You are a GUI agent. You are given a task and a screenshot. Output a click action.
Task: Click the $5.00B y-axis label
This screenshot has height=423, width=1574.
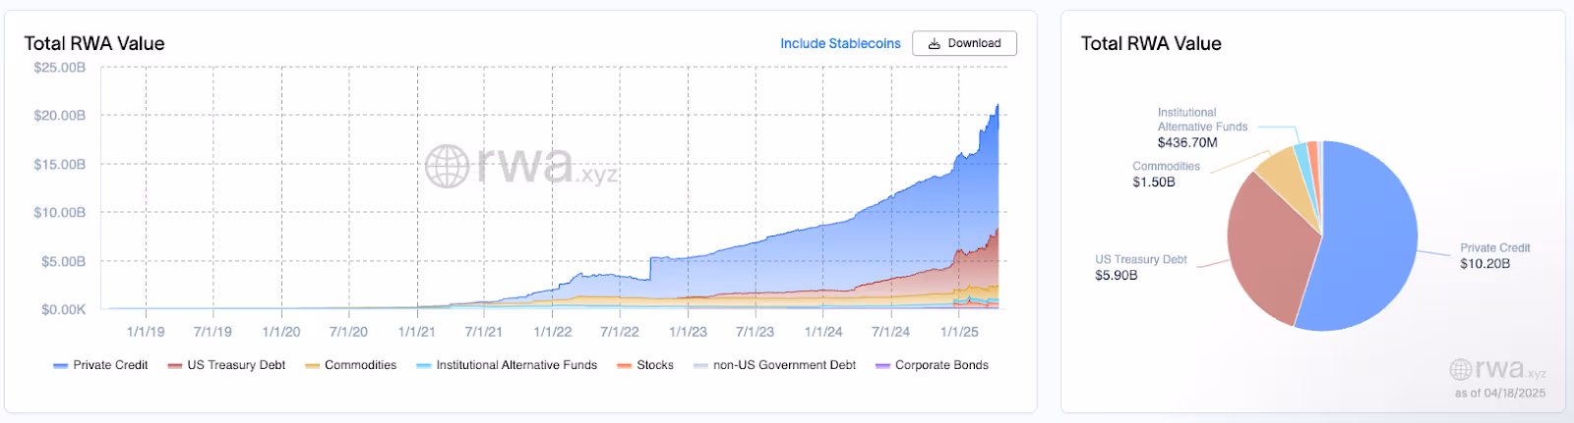63,262
